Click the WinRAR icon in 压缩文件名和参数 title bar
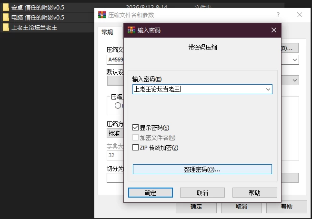 pos(102,15)
